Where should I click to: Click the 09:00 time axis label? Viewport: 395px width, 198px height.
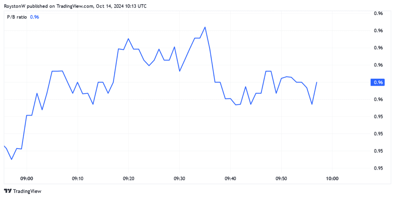point(27,179)
